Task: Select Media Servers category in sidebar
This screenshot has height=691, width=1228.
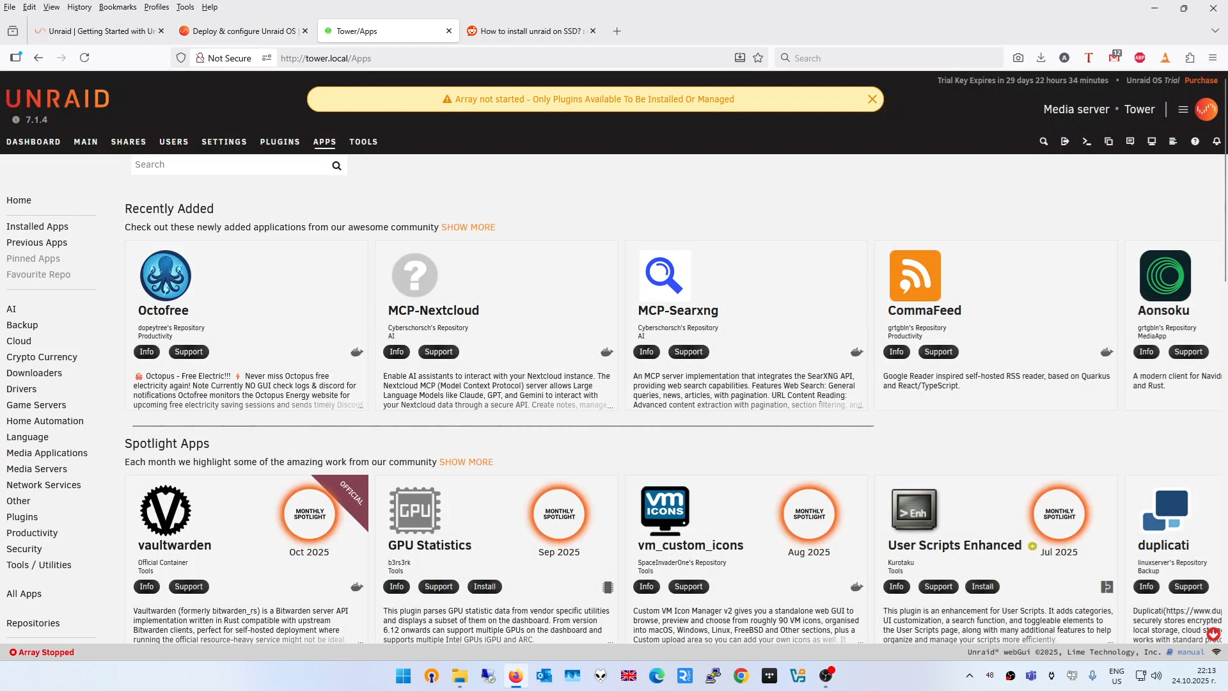Action: pyautogui.click(x=36, y=469)
